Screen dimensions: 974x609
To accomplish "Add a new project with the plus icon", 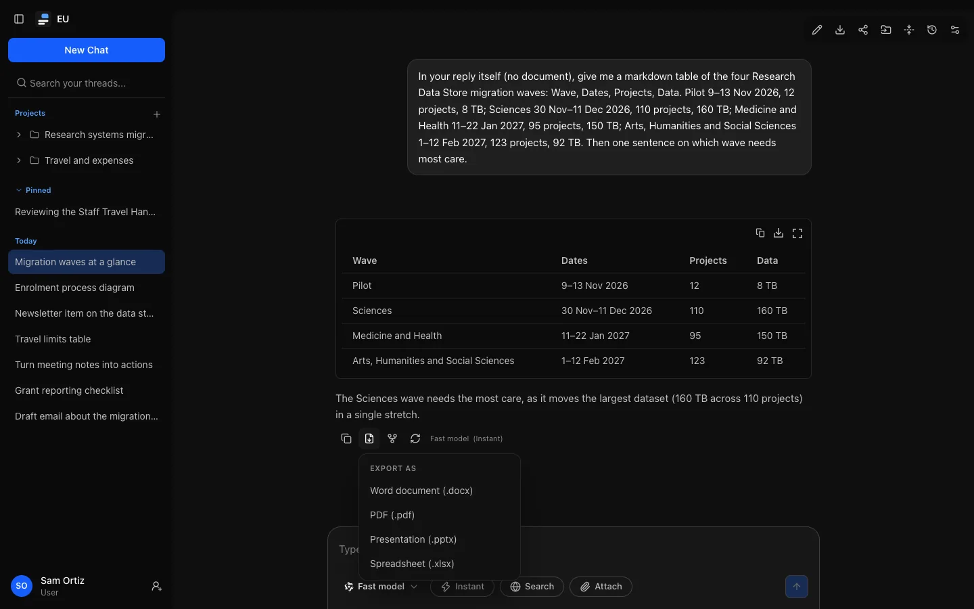I will 157,114.
